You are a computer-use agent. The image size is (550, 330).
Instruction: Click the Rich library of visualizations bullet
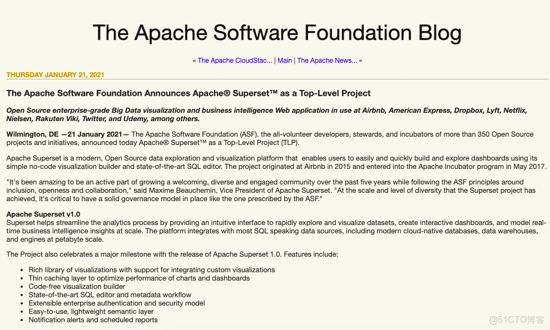pos(152,269)
